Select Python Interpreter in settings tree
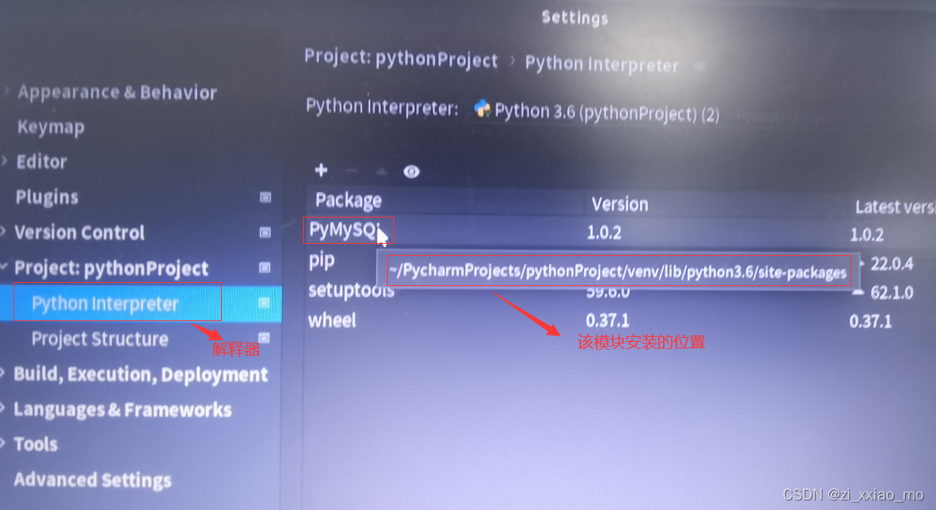This screenshot has width=936, height=510. [x=105, y=304]
